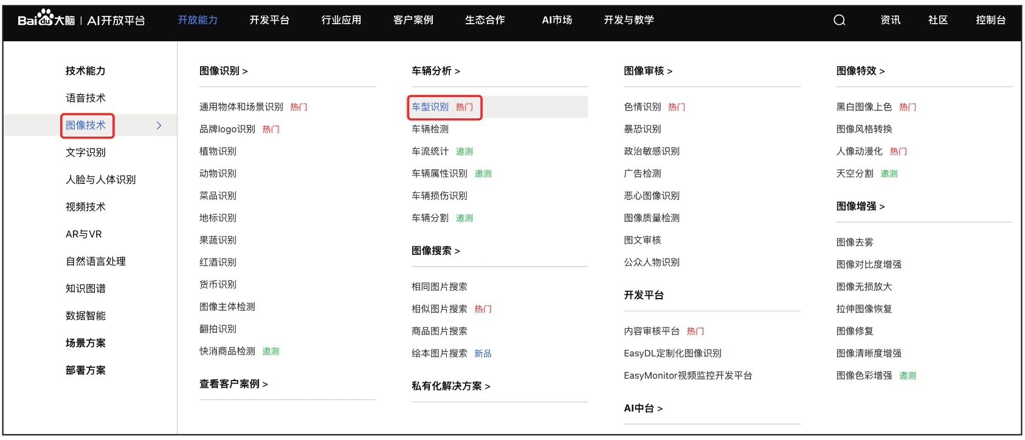Select 数据智能 in the sidebar
The image size is (1025, 440).
click(86, 316)
